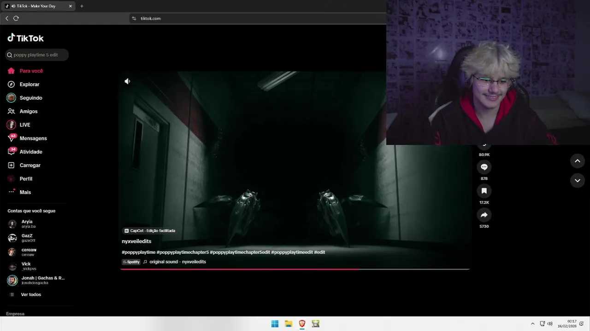
Task: Bookmark the video to favorites
Action: click(x=484, y=191)
